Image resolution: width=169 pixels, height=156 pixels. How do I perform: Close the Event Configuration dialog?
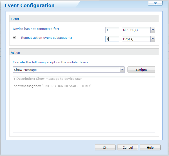coord(155,3)
